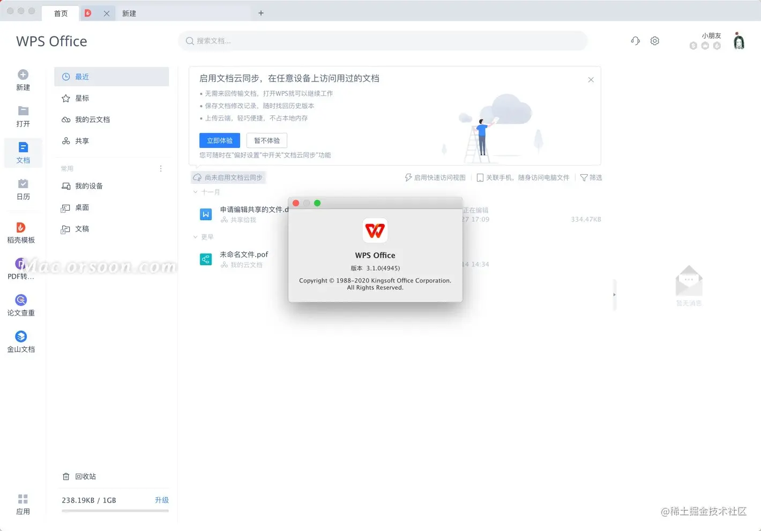Open 稻壳模板 templates icon

point(21,227)
